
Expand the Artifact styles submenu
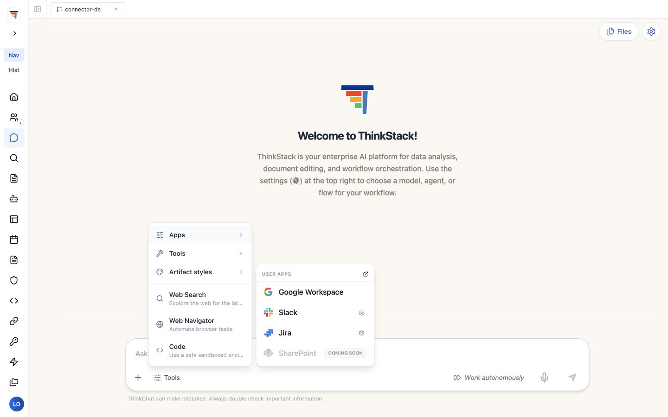click(200, 272)
